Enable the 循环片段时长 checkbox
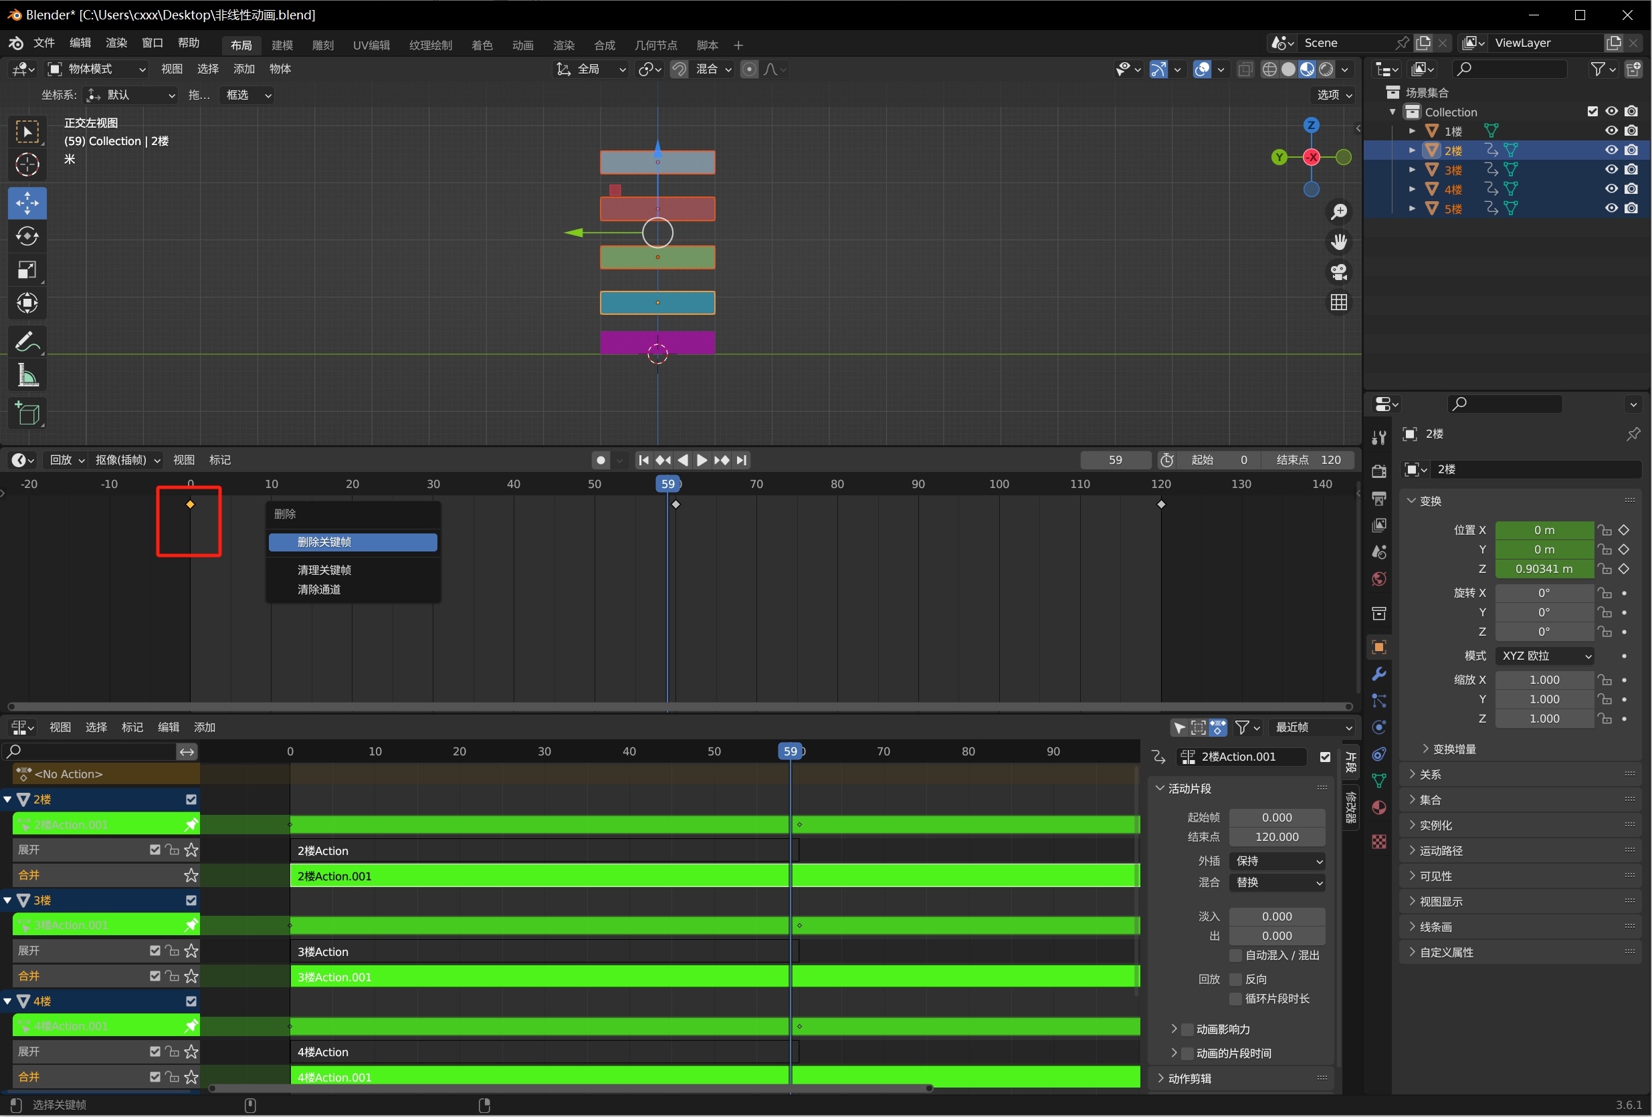Viewport: 1652px width, 1117px height. [x=1236, y=998]
